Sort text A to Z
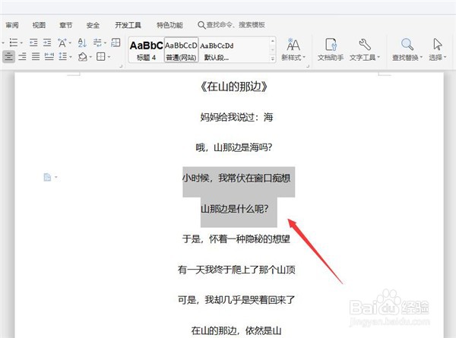Screen dimensions: 456x338 [82, 43]
